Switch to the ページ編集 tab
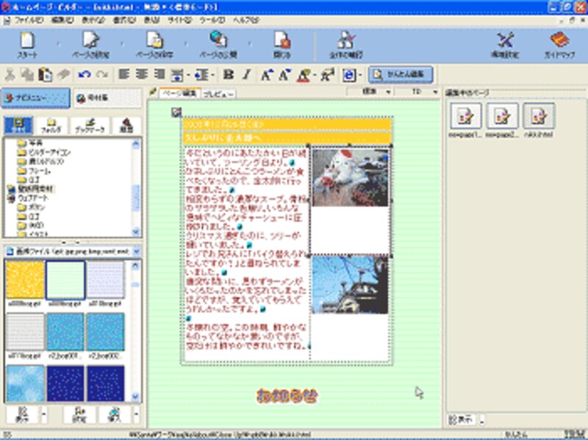 point(179,93)
